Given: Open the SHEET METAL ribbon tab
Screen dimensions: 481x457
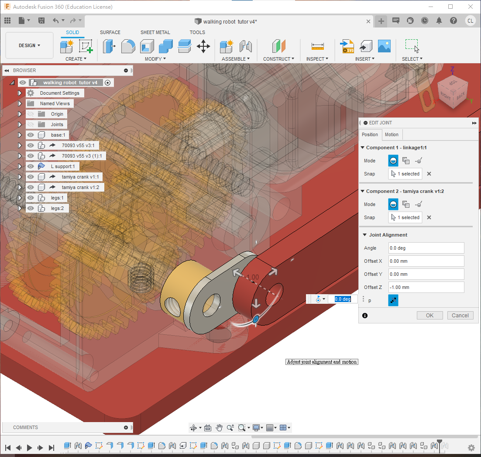Looking at the screenshot, I should click(x=155, y=32).
